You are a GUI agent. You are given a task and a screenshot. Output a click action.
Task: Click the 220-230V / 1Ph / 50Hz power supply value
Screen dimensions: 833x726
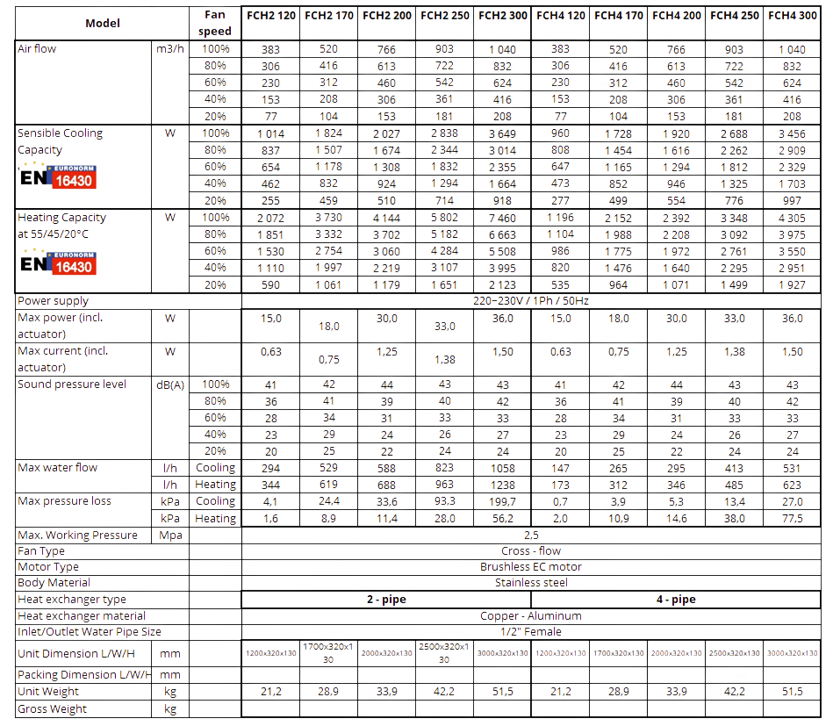(531, 301)
